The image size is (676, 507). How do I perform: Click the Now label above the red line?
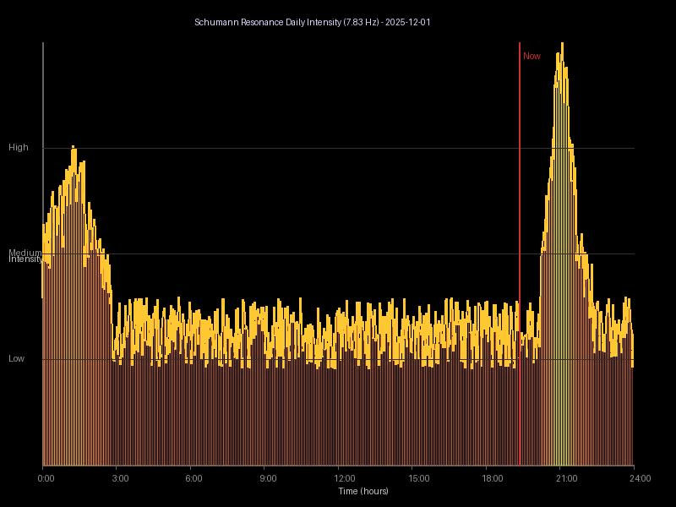(531, 56)
